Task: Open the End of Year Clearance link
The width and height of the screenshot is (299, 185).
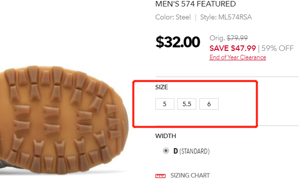Action: coord(238,57)
